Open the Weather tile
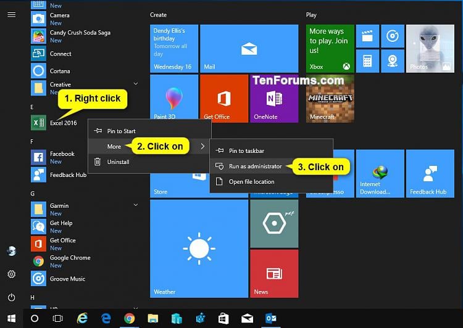463x328 pixels. (x=199, y=248)
